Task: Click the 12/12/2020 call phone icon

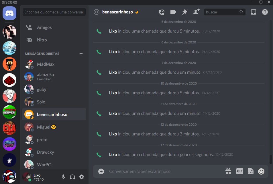Action: [x=99, y=134]
